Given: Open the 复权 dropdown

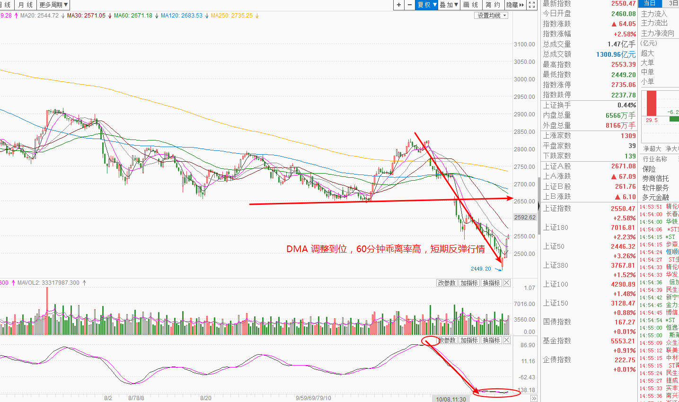Looking at the screenshot, I should coord(427,5).
